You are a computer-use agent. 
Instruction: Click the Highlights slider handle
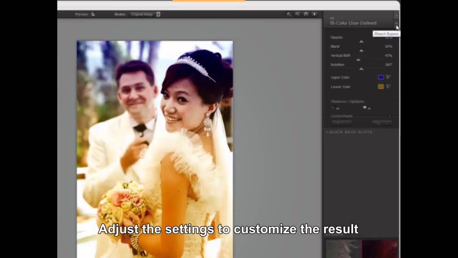369,108
